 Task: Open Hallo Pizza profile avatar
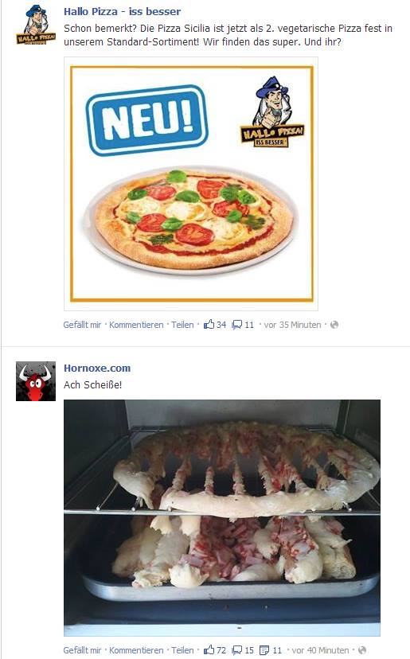click(x=36, y=25)
